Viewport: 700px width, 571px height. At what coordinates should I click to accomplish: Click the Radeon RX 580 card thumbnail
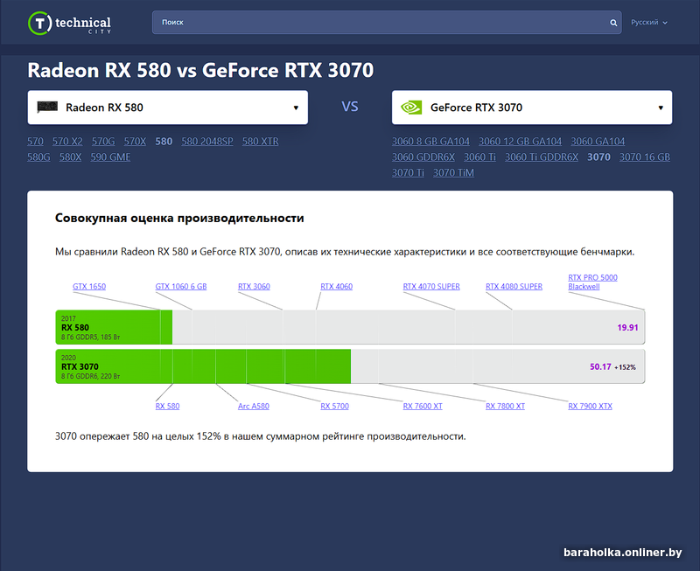[x=47, y=107]
